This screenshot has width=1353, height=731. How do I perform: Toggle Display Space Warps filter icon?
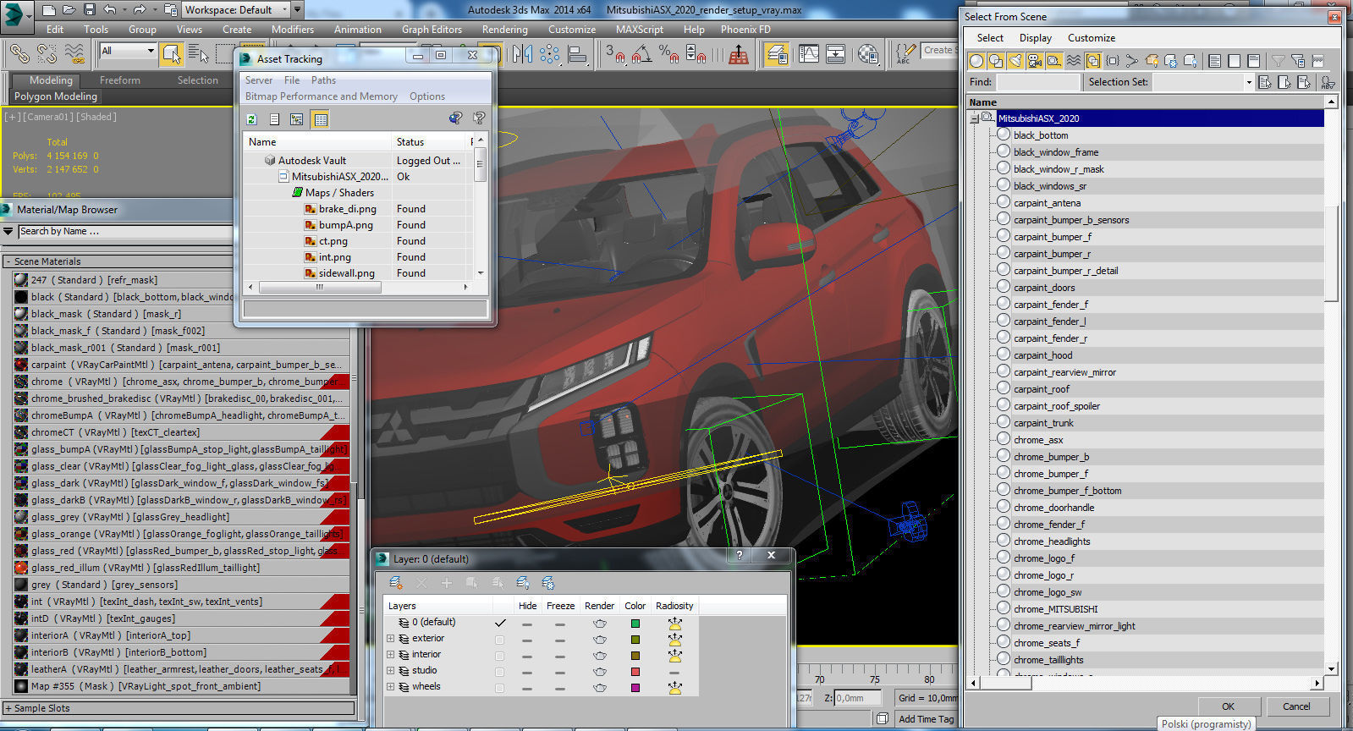coord(1074,61)
